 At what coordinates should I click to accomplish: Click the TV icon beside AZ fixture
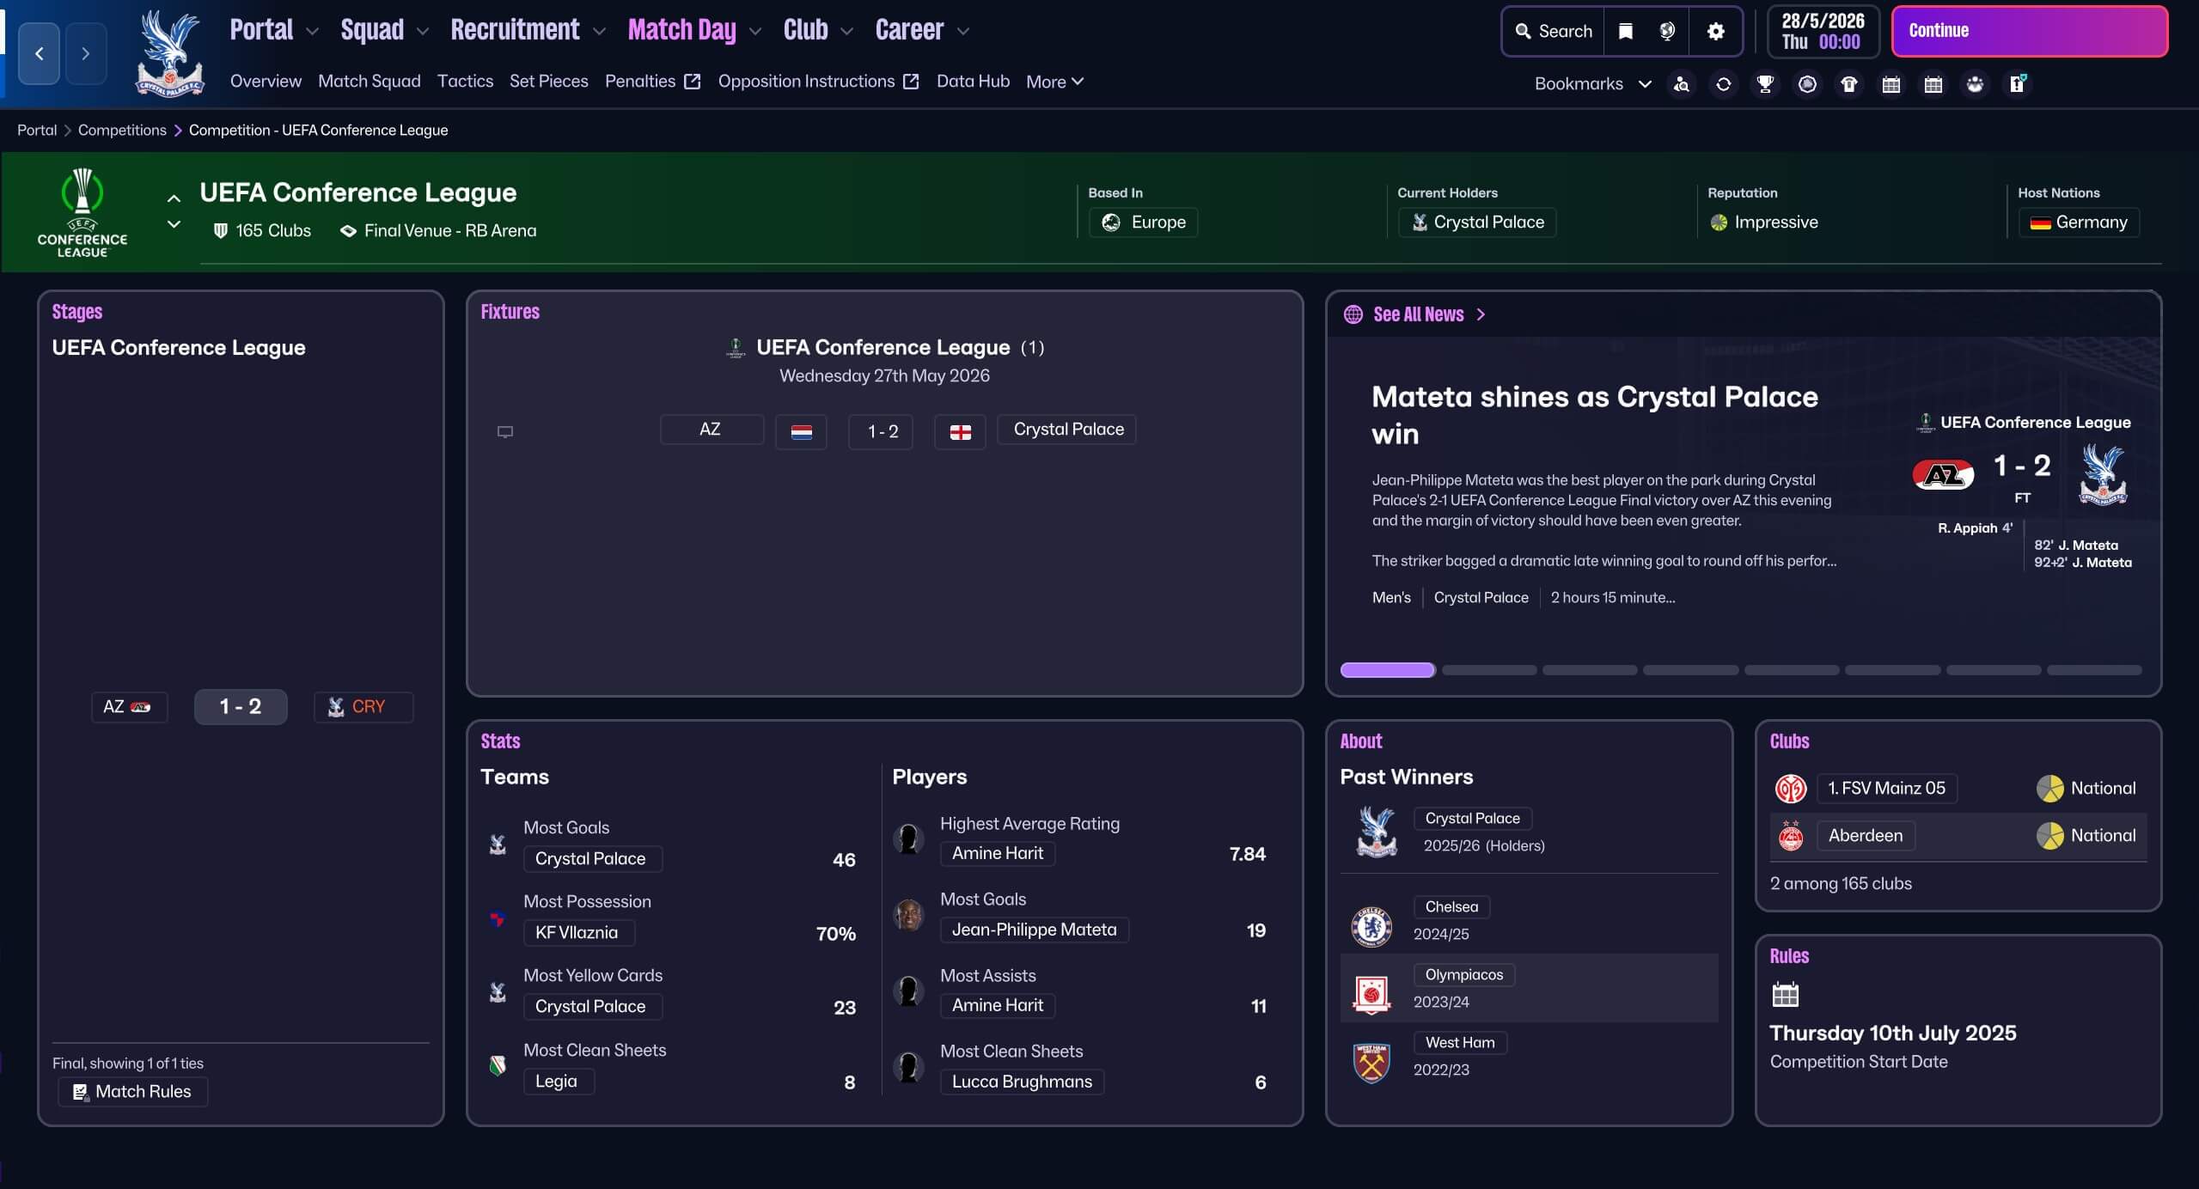click(x=505, y=431)
